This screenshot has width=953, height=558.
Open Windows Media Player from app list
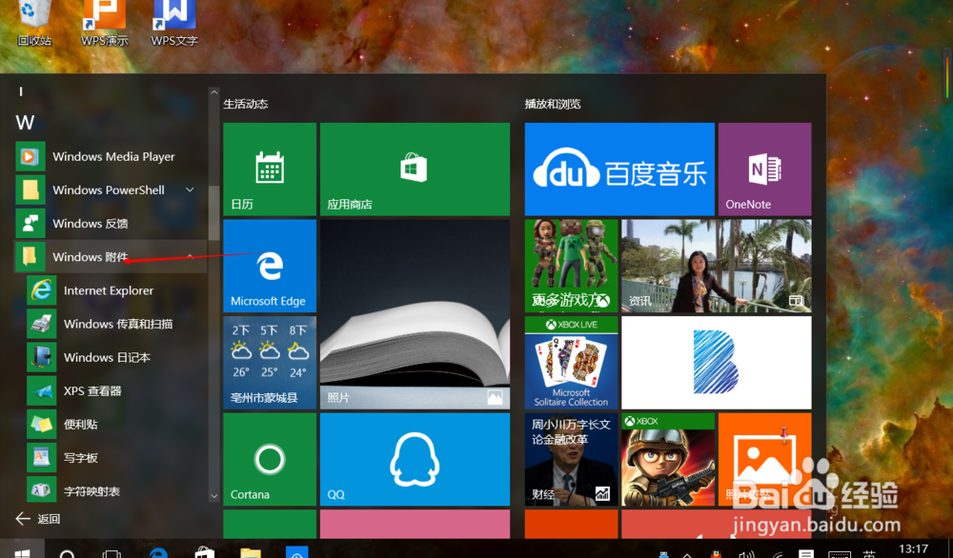tap(110, 157)
